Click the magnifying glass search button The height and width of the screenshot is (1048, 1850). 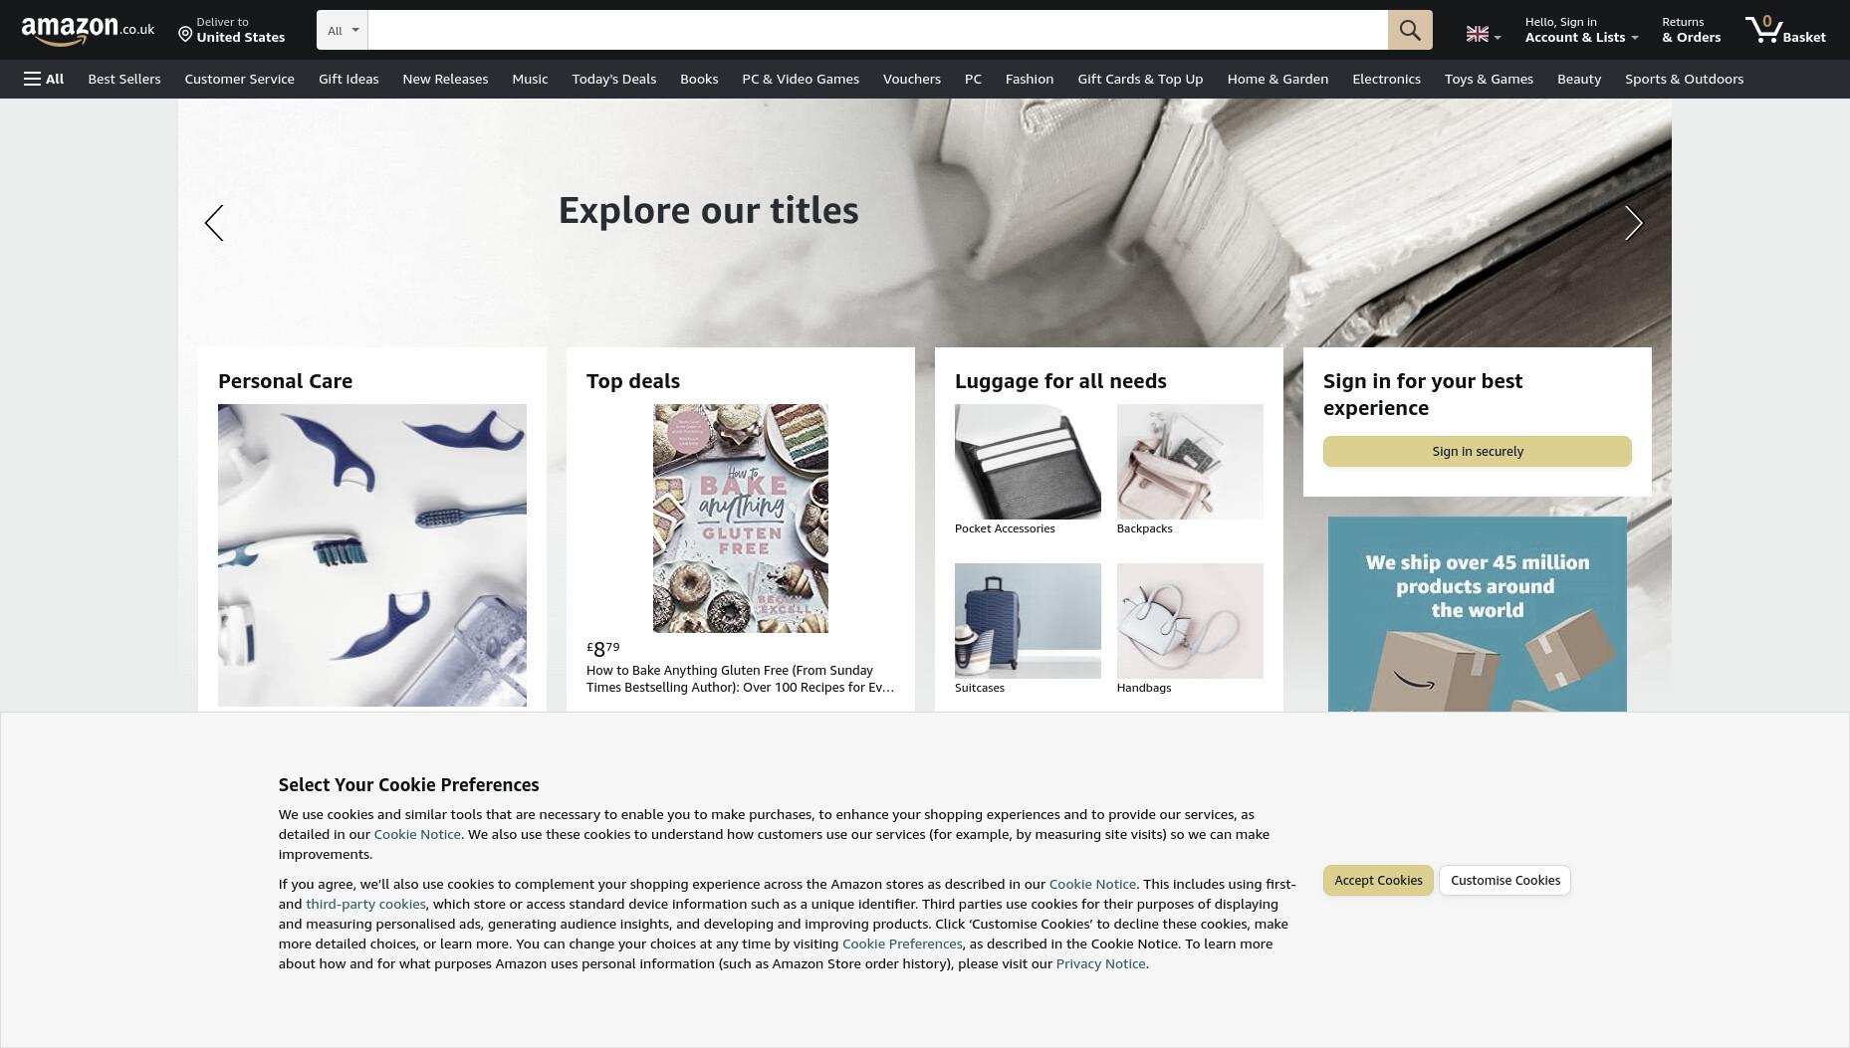coord(1410,30)
